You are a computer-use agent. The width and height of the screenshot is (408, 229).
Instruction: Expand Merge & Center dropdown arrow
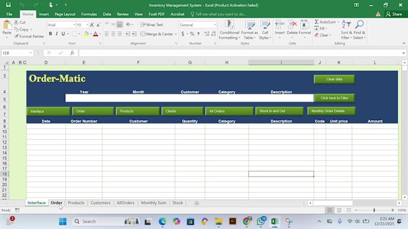pyautogui.click(x=176, y=34)
